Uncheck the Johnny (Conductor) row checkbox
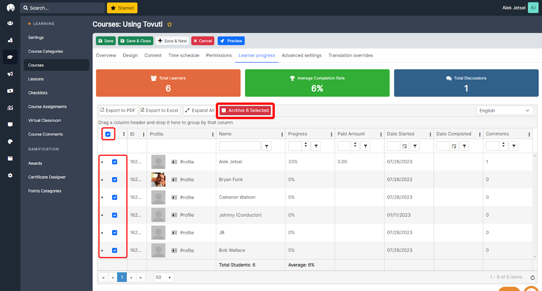542x291 pixels. [114, 215]
